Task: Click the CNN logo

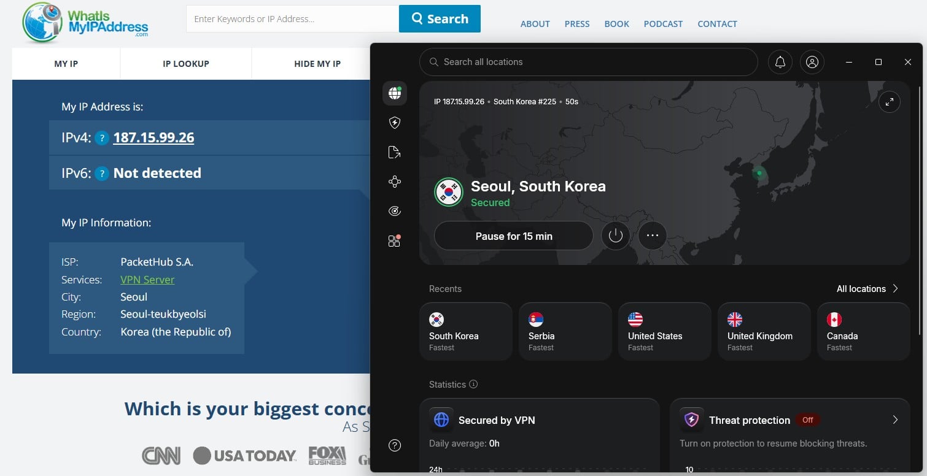Action: [161, 456]
